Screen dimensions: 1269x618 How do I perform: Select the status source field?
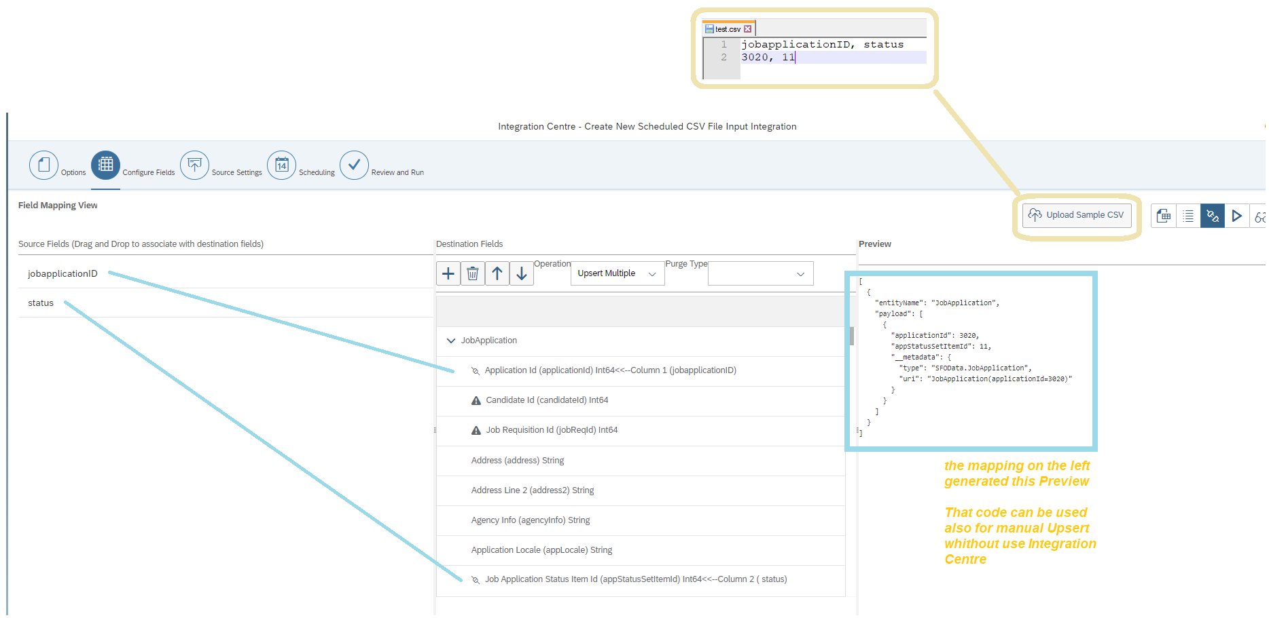click(226, 303)
